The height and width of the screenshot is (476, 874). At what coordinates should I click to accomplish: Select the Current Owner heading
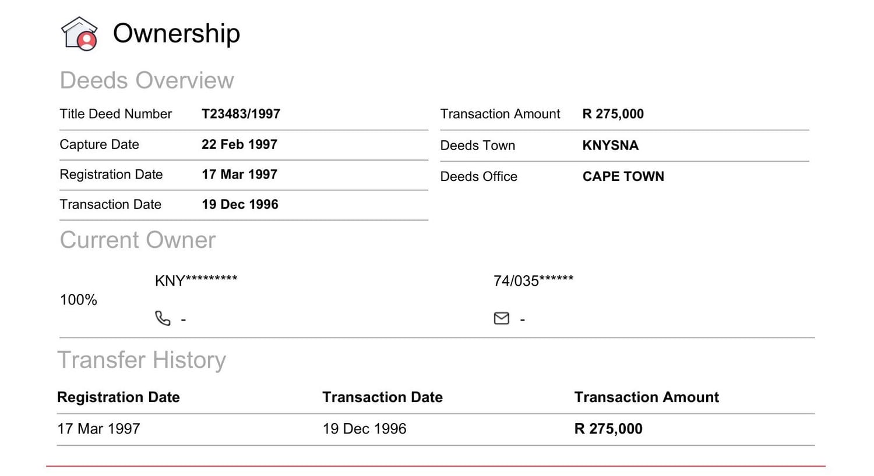click(138, 240)
